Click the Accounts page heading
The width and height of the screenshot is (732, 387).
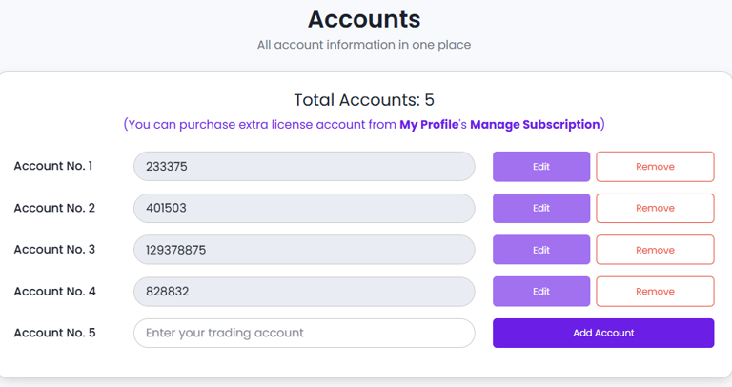[364, 19]
